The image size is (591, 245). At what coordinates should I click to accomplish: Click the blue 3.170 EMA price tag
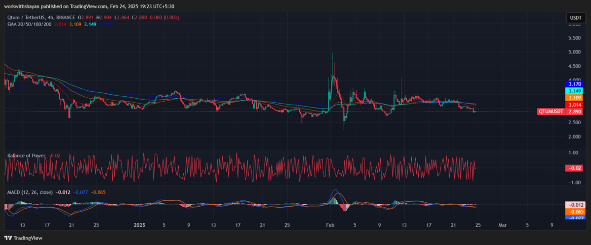574,84
